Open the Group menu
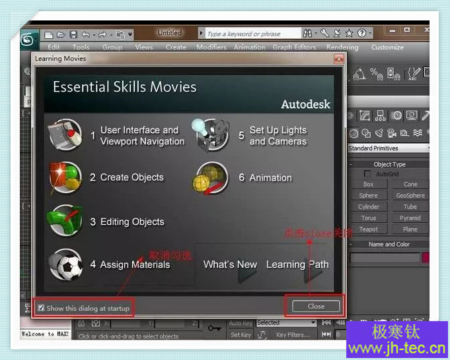The image size is (450, 360). pyautogui.click(x=112, y=47)
